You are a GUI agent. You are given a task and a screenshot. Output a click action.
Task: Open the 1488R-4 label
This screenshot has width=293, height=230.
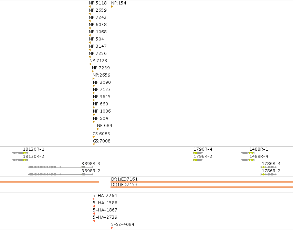[x=259, y=157]
